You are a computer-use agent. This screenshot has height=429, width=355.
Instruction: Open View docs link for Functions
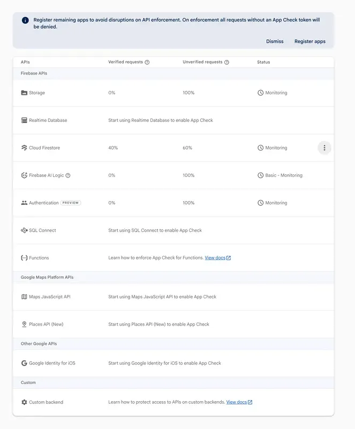(215, 258)
